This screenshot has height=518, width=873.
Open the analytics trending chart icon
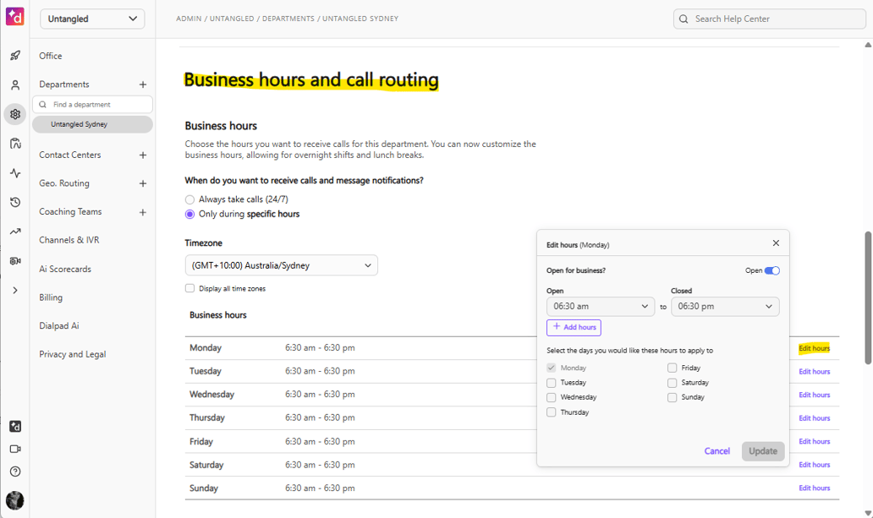click(14, 231)
